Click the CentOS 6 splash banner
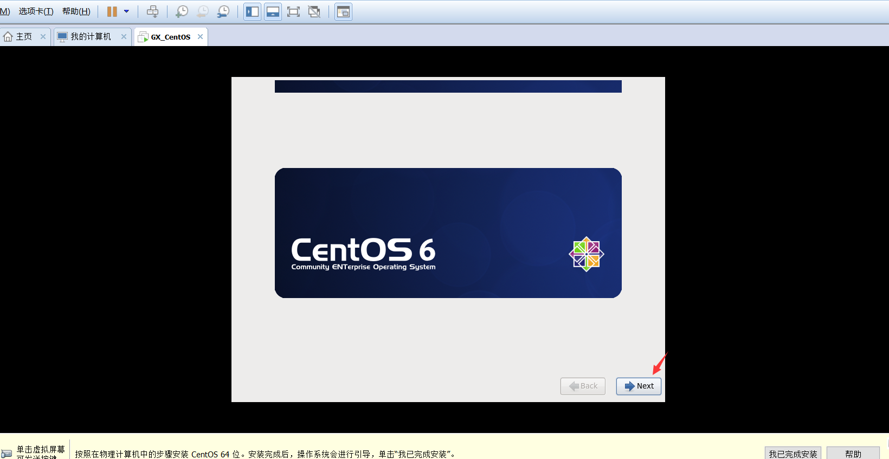This screenshot has height=459, width=889. pos(448,233)
